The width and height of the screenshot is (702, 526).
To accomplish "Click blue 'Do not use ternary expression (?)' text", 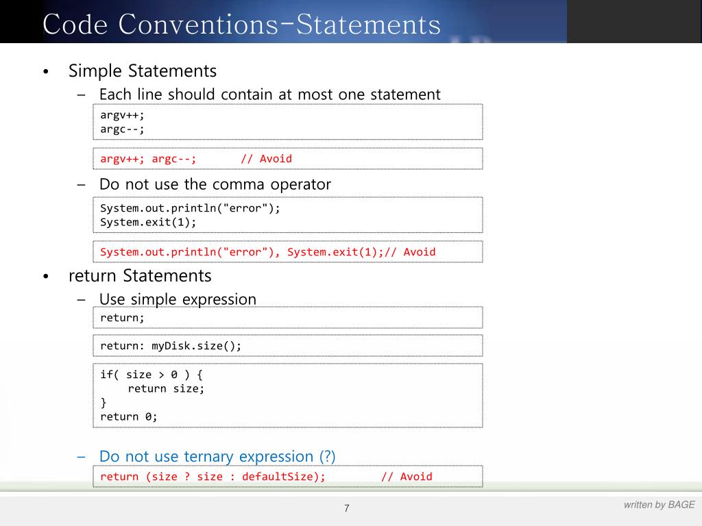I will click(217, 457).
